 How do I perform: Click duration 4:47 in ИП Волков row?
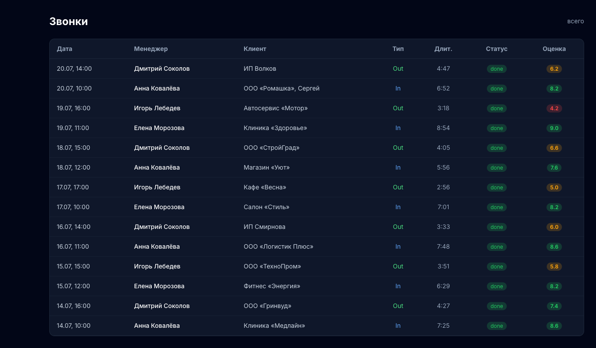click(x=443, y=69)
